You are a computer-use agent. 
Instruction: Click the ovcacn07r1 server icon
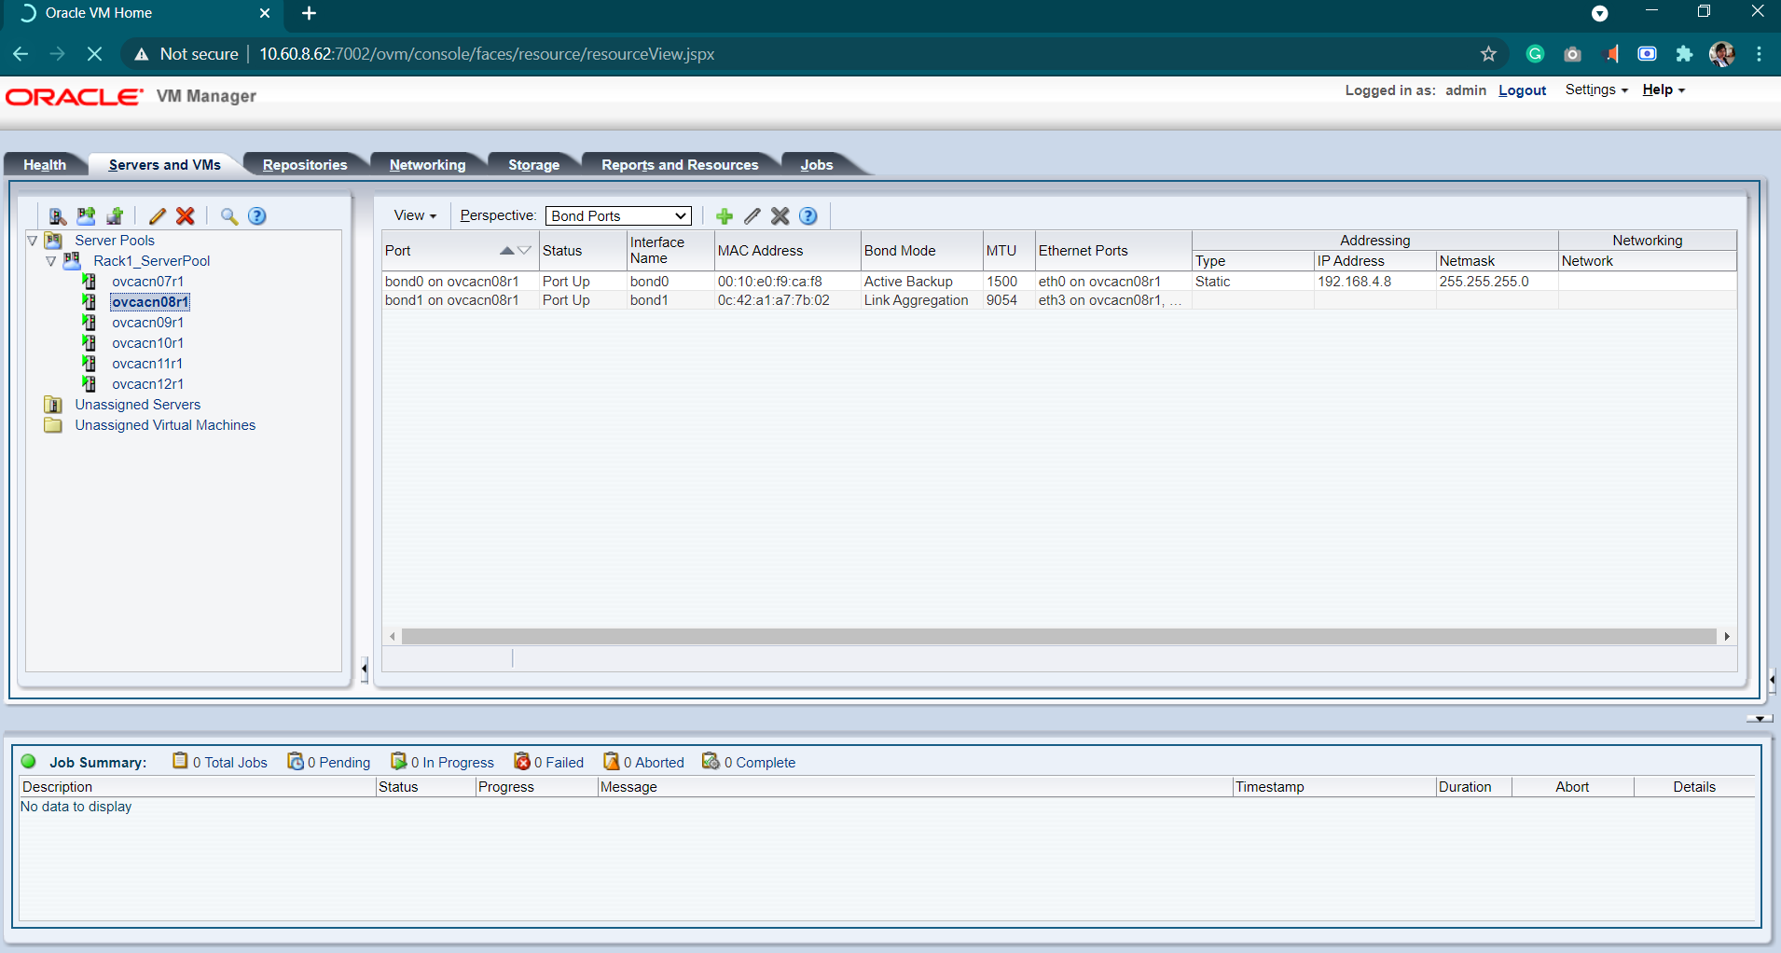tap(90, 282)
